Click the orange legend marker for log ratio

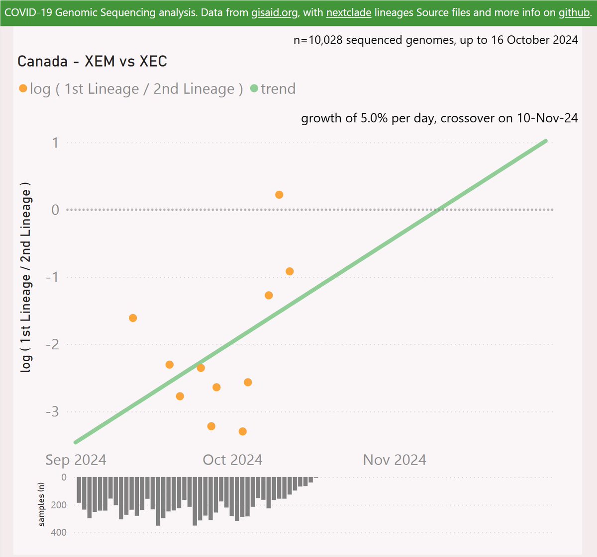(23, 89)
